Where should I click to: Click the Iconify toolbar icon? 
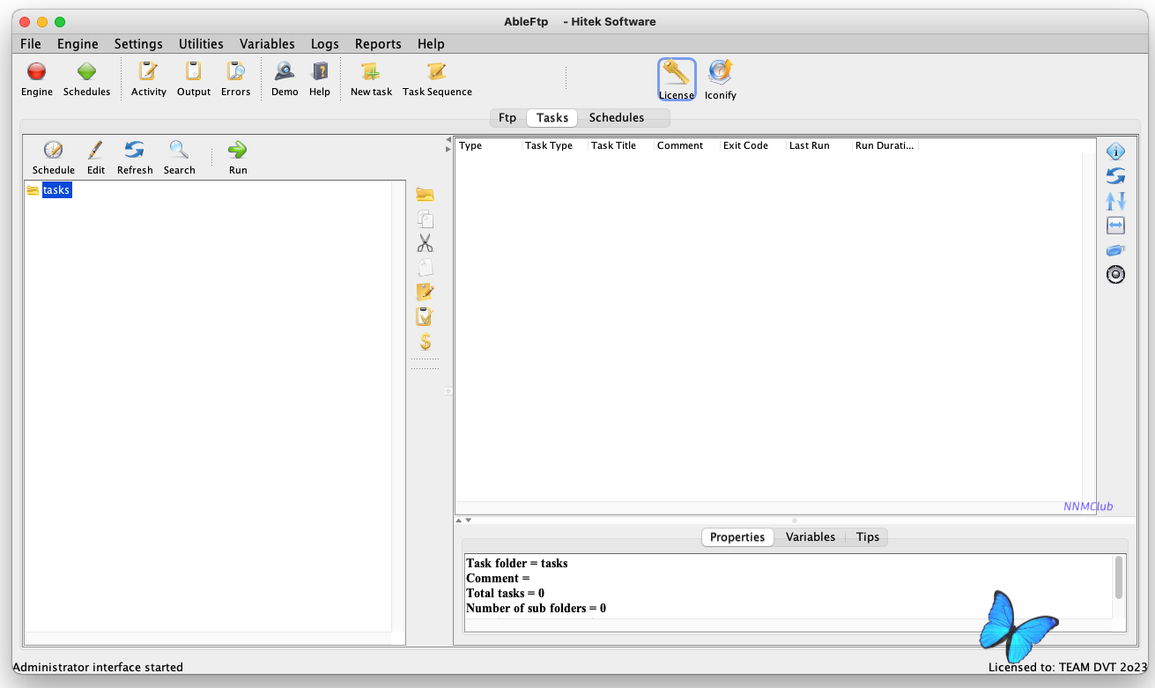pyautogui.click(x=721, y=72)
